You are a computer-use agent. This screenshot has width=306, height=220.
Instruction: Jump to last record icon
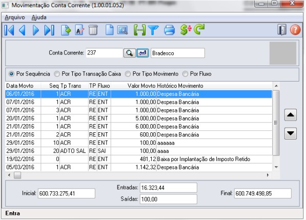click(x=49, y=30)
